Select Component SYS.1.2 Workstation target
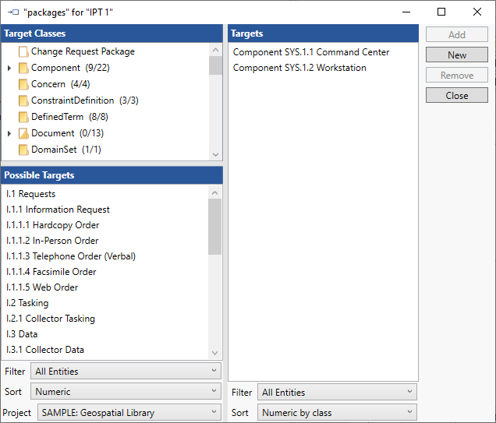The width and height of the screenshot is (496, 423). tap(299, 68)
